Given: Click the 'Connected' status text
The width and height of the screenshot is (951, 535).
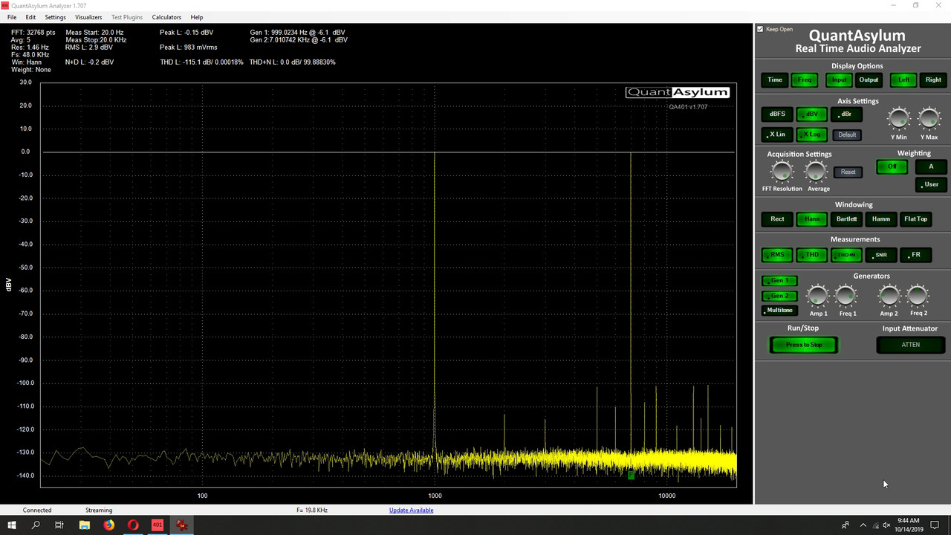Looking at the screenshot, I should 37,510.
